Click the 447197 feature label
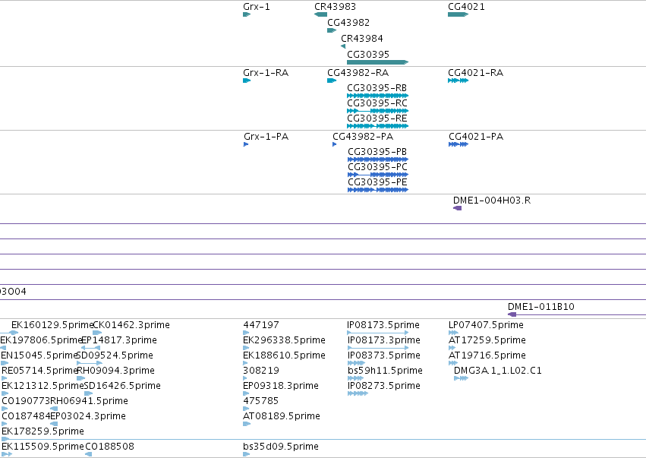646x458 pixels. (x=261, y=325)
